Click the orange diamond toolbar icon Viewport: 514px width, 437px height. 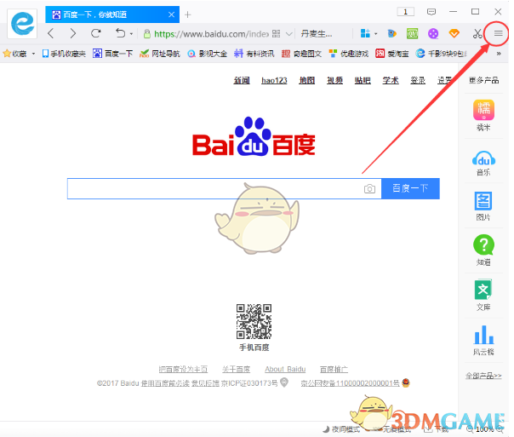click(x=454, y=33)
